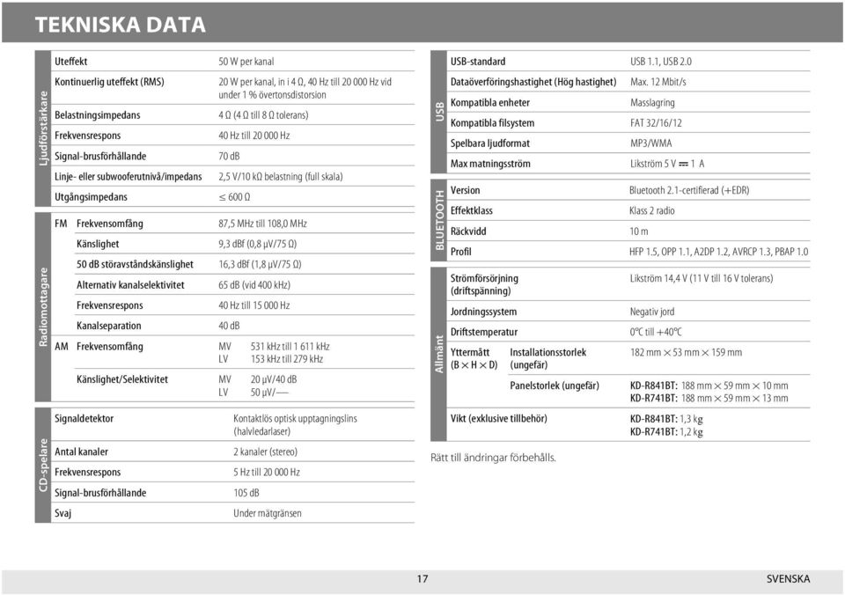Click the Kontaktlös optisk upptagningslins text
This screenshot has height=595, width=845.
coord(296,419)
